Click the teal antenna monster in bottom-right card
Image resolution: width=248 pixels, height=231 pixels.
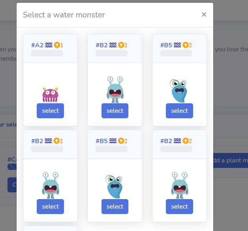(179, 185)
